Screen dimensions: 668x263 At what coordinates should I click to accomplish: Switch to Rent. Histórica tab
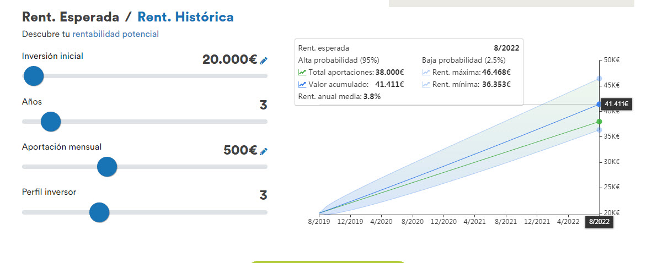pos(185,17)
